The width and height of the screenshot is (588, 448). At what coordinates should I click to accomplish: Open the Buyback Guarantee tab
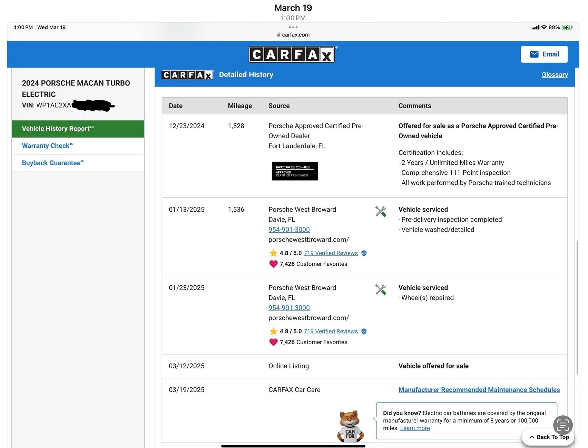point(53,163)
